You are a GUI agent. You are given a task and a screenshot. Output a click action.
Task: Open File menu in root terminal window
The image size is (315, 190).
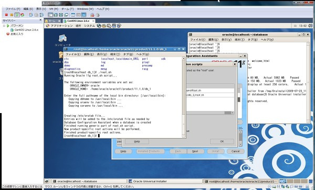point(73,54)
